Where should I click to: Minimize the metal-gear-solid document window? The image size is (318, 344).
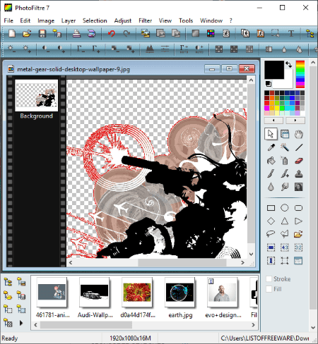[x=212, y=69]
